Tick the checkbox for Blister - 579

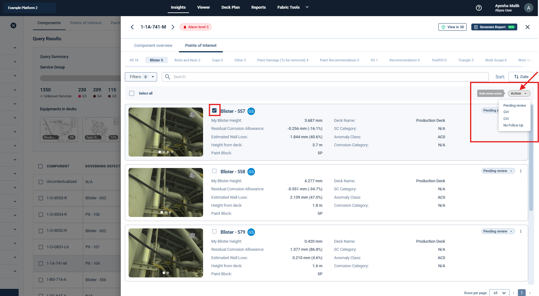pos(214,231)
